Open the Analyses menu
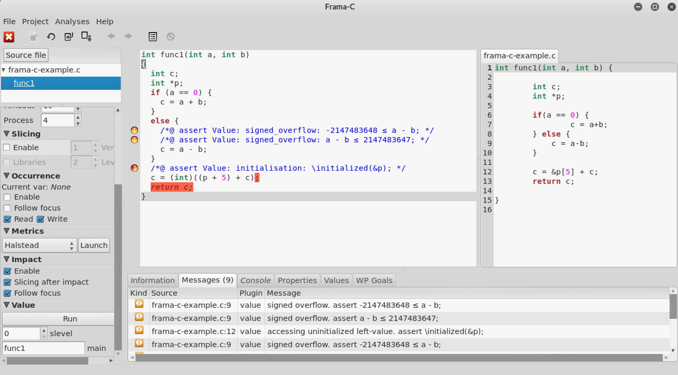 [x=72, y=21]
